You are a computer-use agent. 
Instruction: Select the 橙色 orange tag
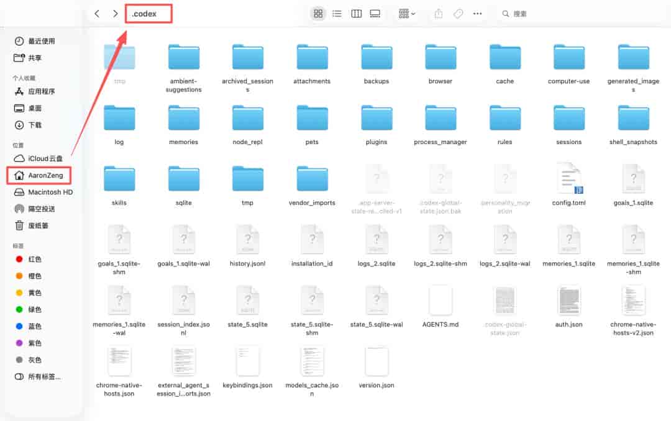(28, 276)
